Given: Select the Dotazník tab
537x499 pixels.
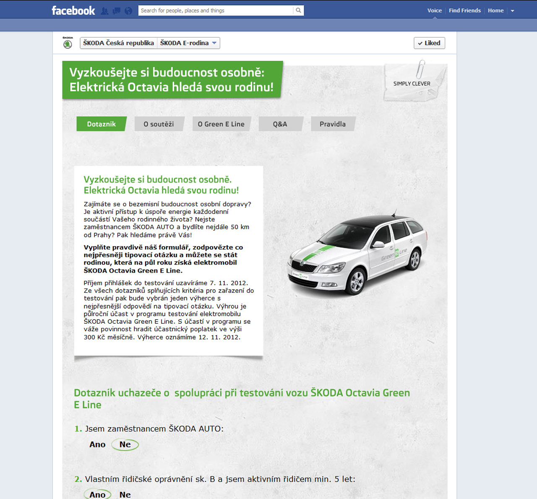Looking at the screenshot, I should tap(102, 124).
